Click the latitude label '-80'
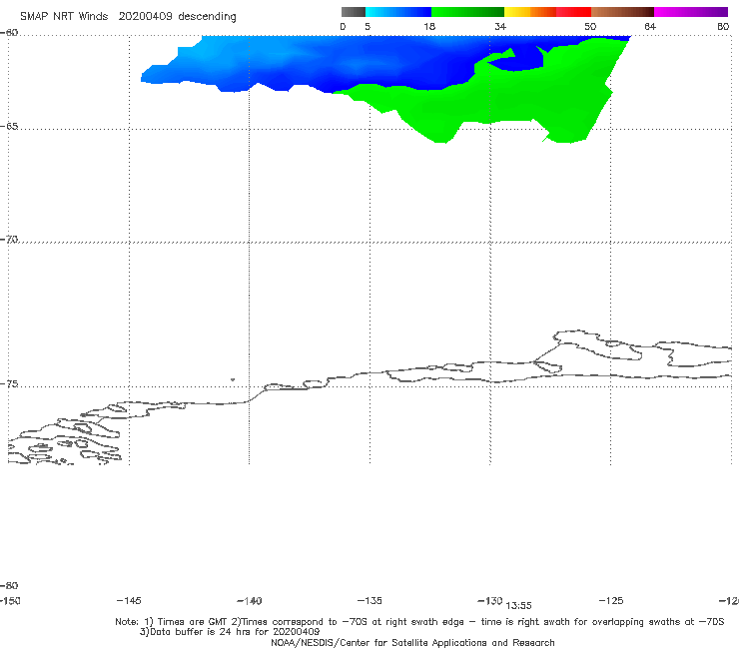Image resolution: width=739 pixels, height=649 pixels. pos(9,585)
